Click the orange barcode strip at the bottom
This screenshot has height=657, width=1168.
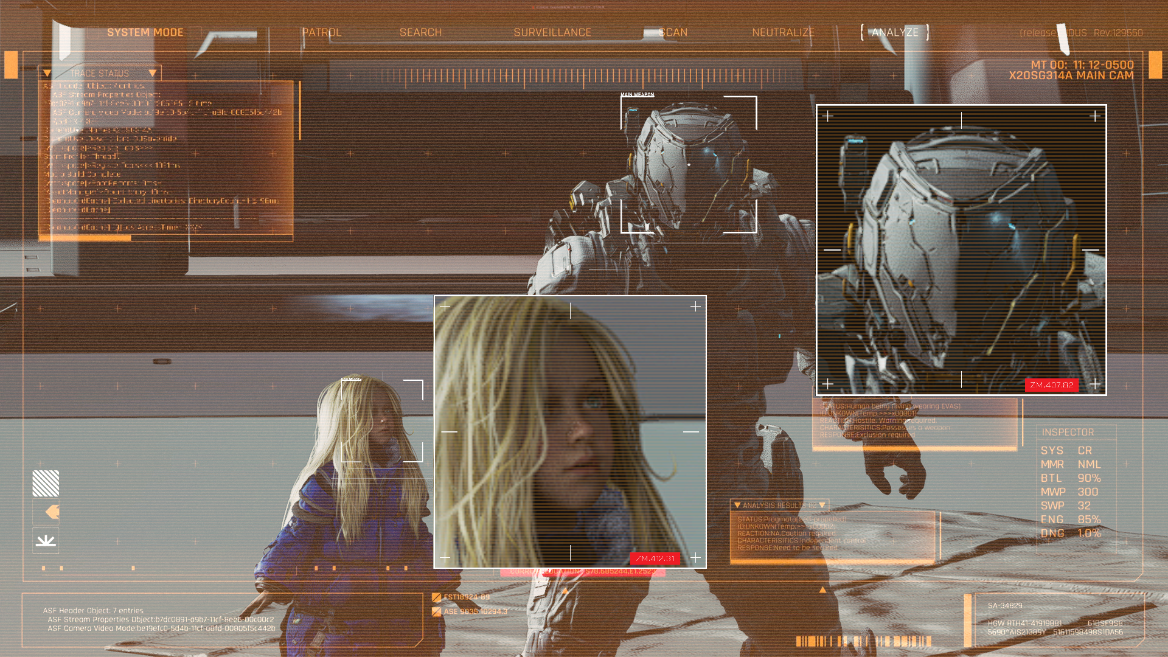pos(863,641)
